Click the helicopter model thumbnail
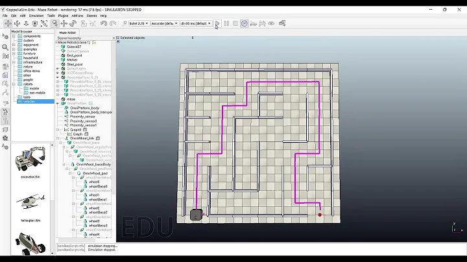Viewport: 467px width, 262px height. [30, 202]
